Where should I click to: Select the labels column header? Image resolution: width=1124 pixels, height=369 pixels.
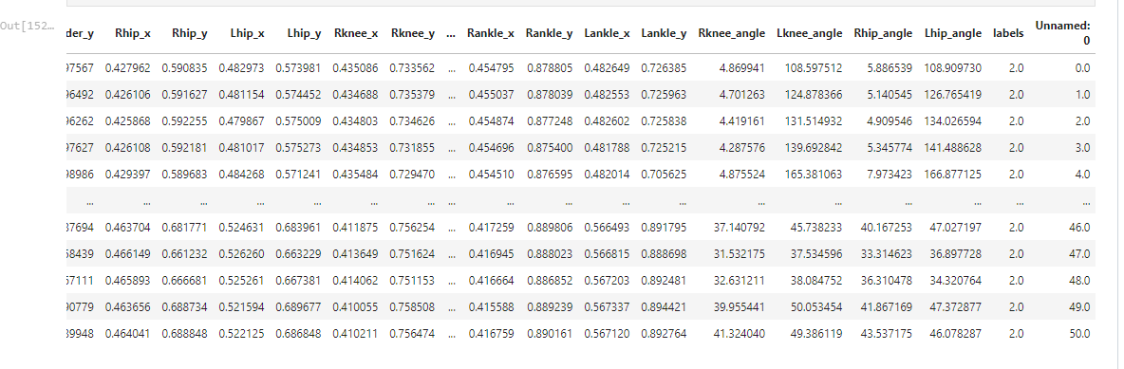point(1008,33)
